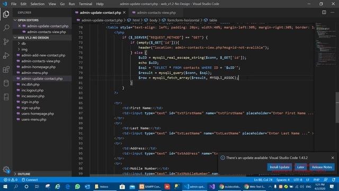Screen dimensions: 339x191
Task: Click the body breadcrumb
Action: click(153, 20)
